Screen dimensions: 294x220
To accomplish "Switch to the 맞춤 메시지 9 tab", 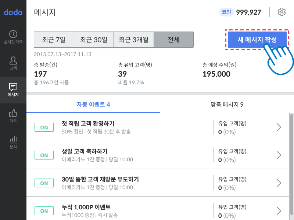I will 227,104.
